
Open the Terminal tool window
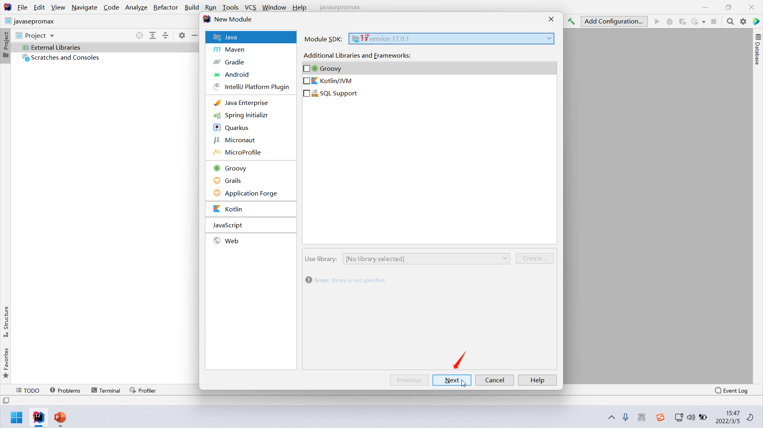pyautogui.click(x=106, y=391)
